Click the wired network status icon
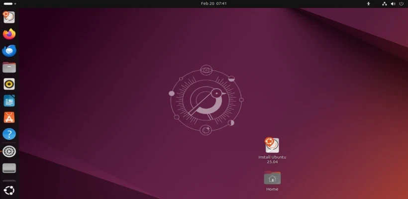Image resolution: width=408 pixels, height=199 pixels. 384,3
